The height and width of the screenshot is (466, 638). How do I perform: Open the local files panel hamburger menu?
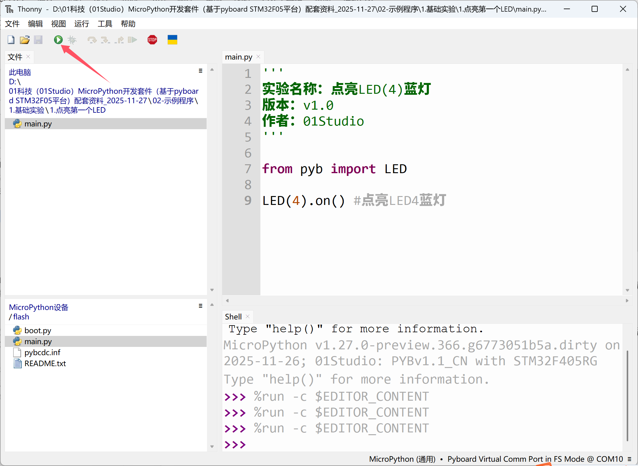pyautogui.click(x=201, y=71)
